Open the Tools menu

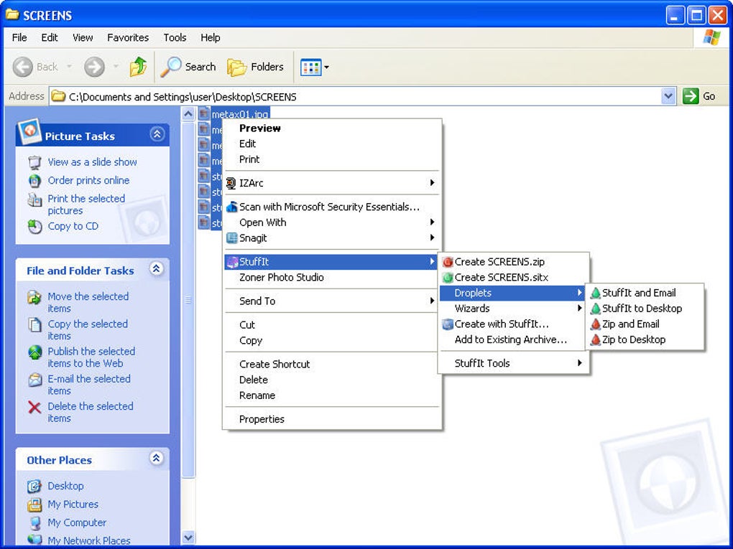coord(175,37)
